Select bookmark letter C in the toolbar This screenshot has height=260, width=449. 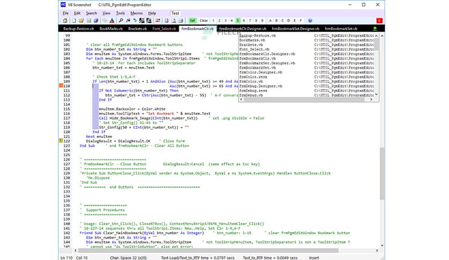point(283,20)
